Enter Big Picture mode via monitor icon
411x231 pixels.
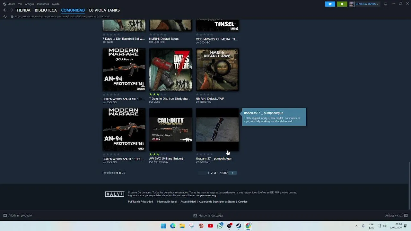[x=386, y=4]
